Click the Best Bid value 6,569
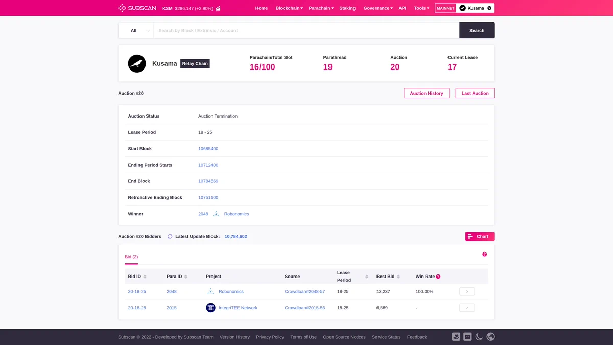The image size is (613, 345). pyautogui.click(x=382, y=308)
